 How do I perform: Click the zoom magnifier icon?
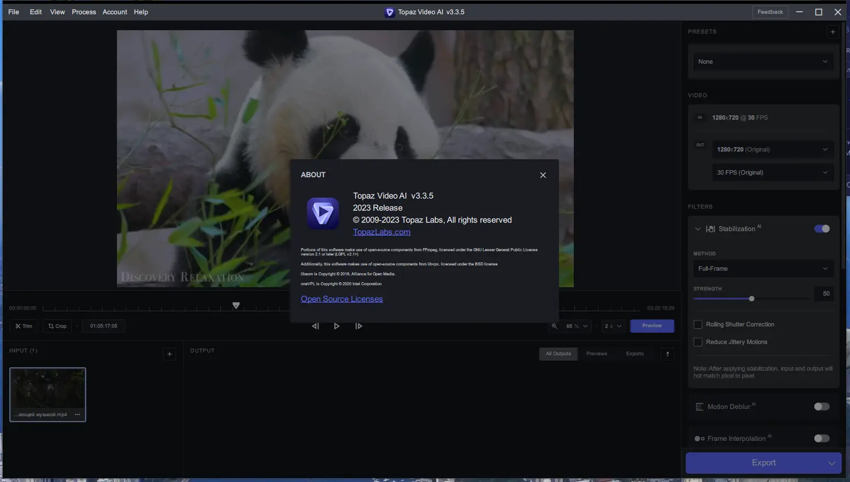pyautogui.click(x=555, y=326)
